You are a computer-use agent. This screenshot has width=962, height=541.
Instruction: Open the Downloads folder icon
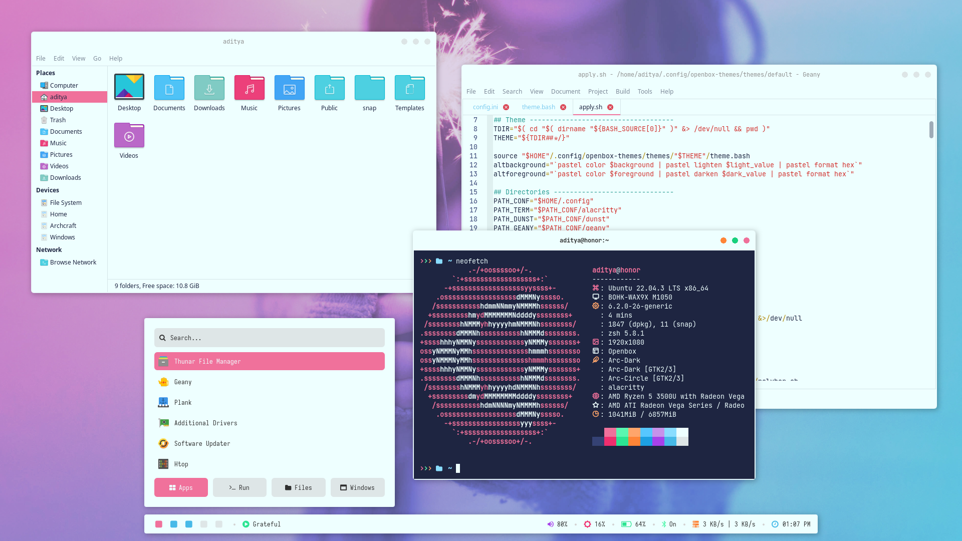click(x=209, y=89)
